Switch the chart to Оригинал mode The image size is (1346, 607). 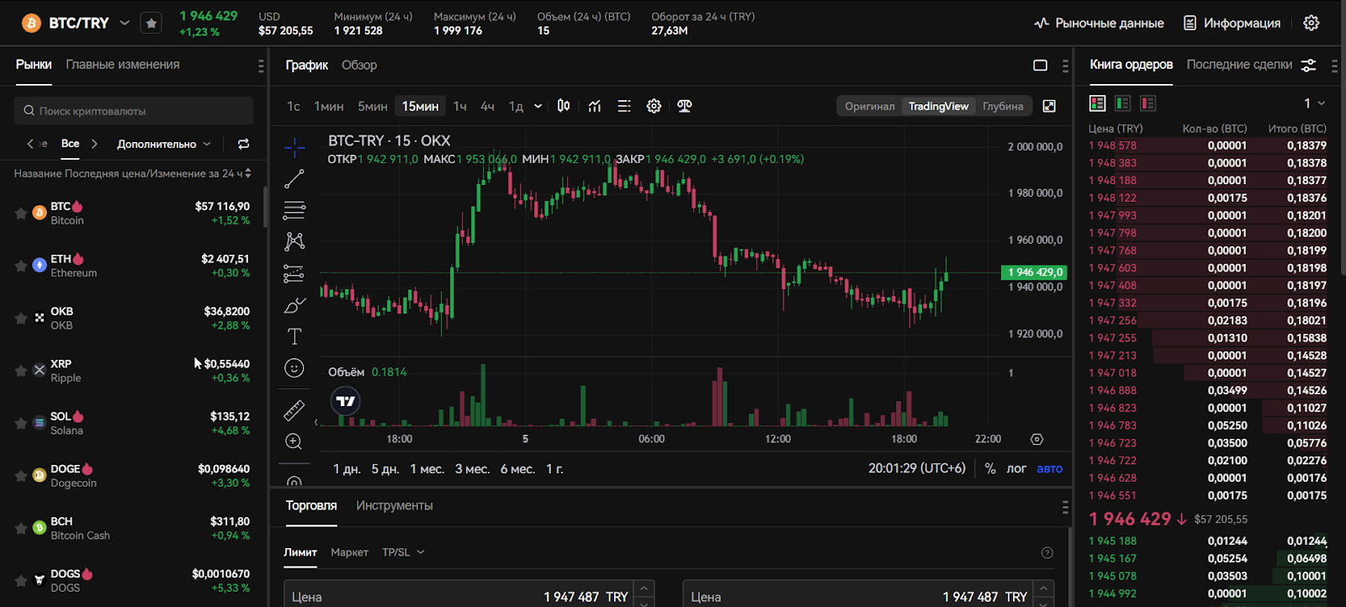[870, 106]
